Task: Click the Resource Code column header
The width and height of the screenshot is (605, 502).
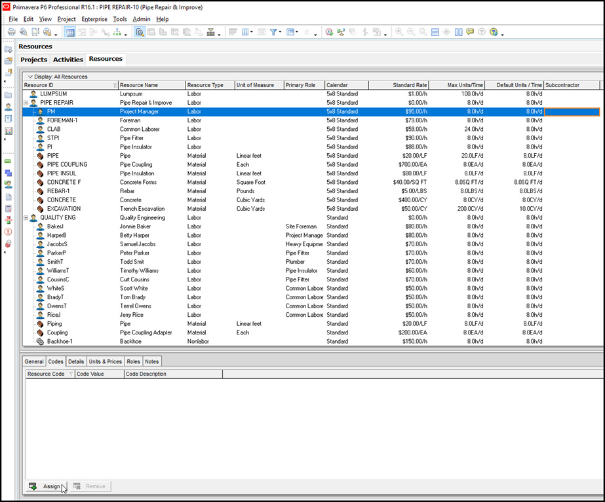Action: coord(50,374)
